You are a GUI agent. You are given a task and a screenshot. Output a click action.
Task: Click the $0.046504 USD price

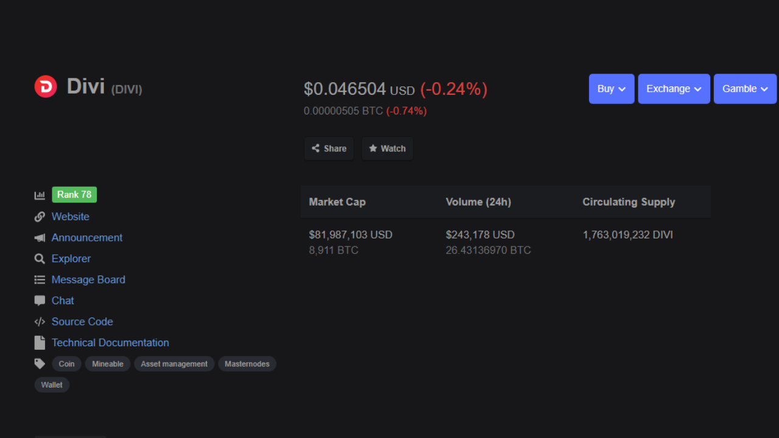click(359, 89)
